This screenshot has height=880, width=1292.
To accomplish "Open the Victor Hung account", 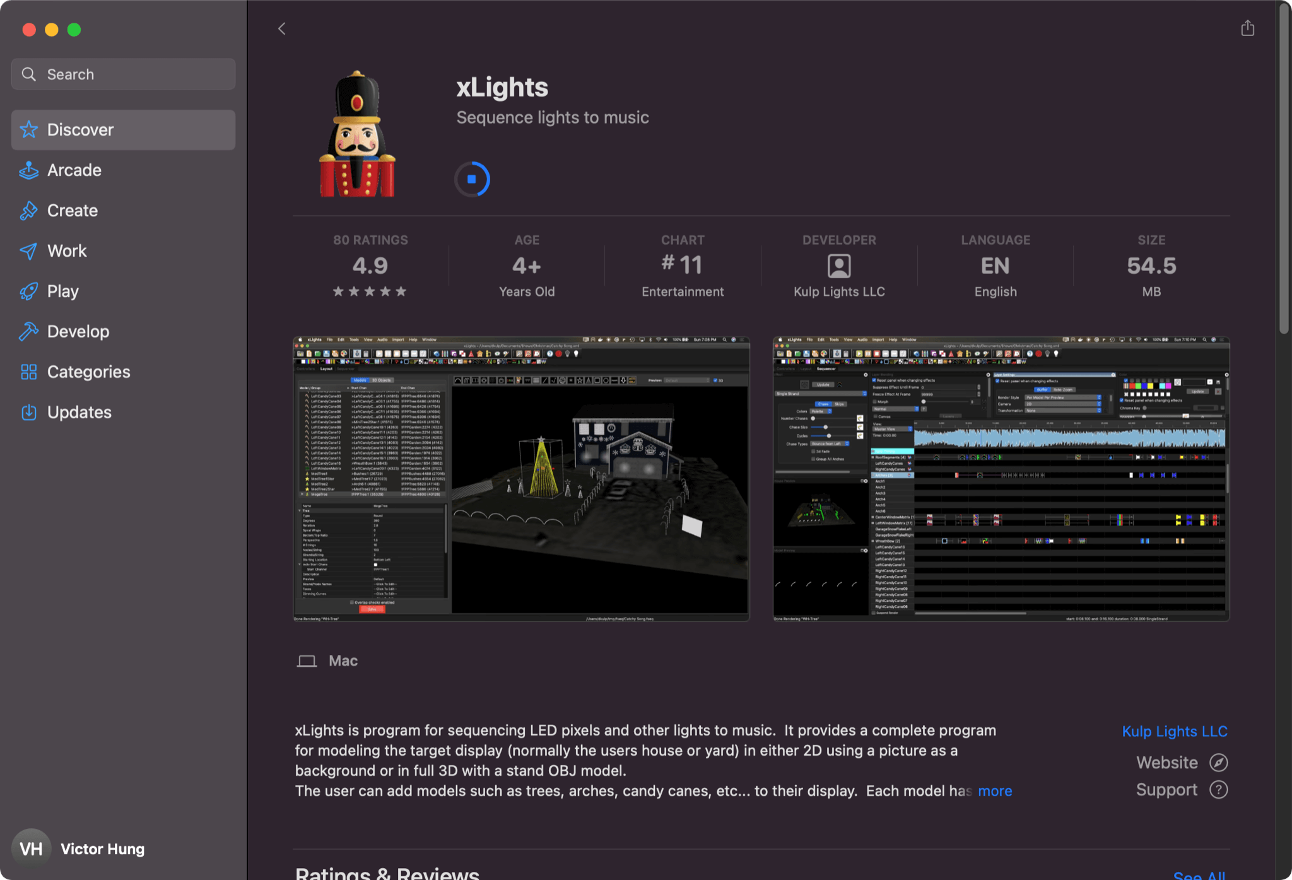I will point(103,849).
